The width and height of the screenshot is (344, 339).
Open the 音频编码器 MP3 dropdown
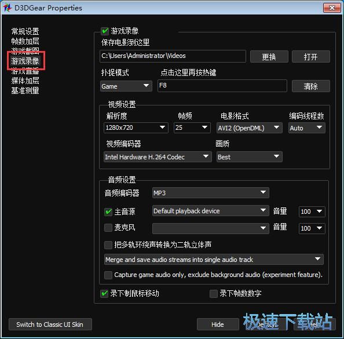210,193
